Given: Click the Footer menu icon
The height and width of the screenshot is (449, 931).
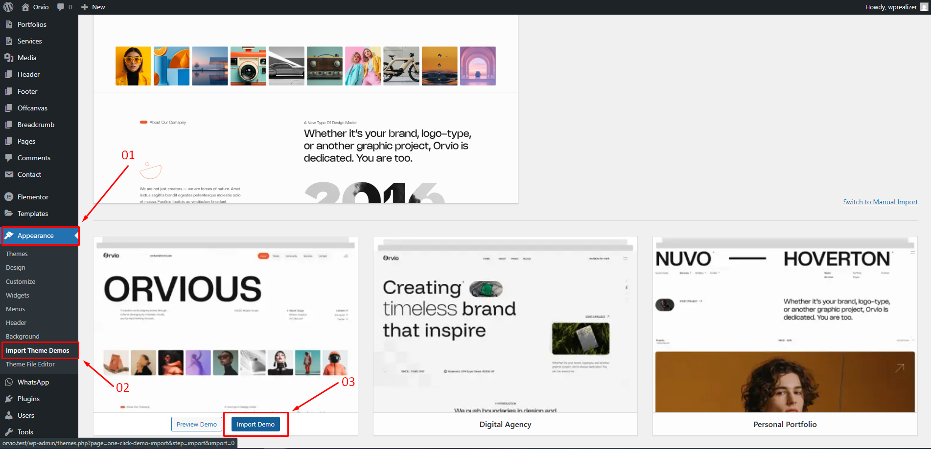Looking at the screenshot, I should coord(9,91).
